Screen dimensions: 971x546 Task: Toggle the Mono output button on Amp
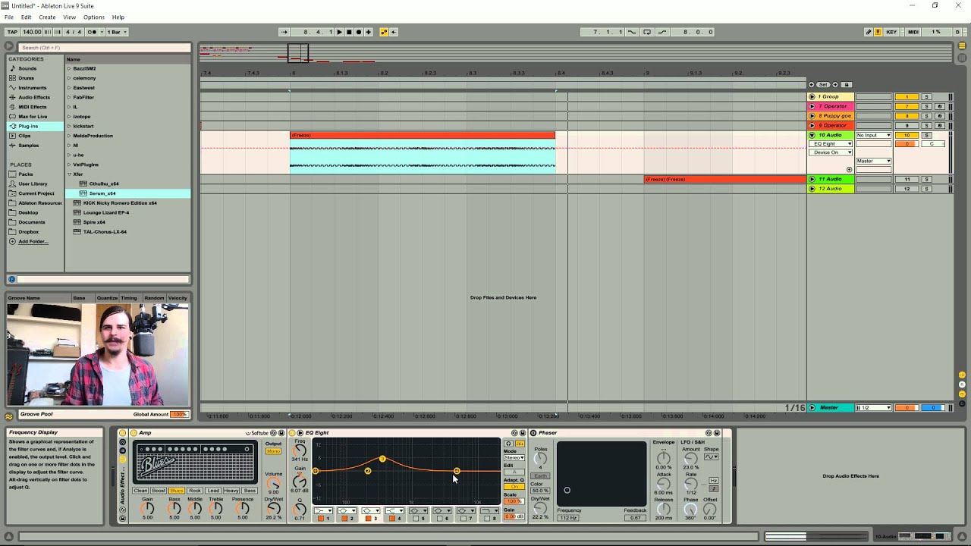pos(273,451)
